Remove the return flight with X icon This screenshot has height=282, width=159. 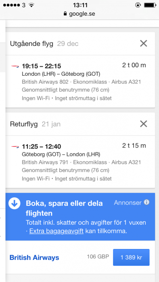click(144, 124)
